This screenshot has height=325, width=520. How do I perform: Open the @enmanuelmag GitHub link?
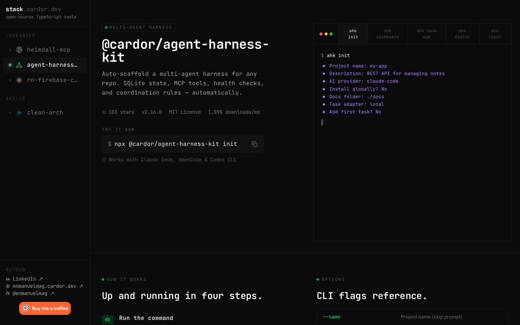(x=30, y=293)
